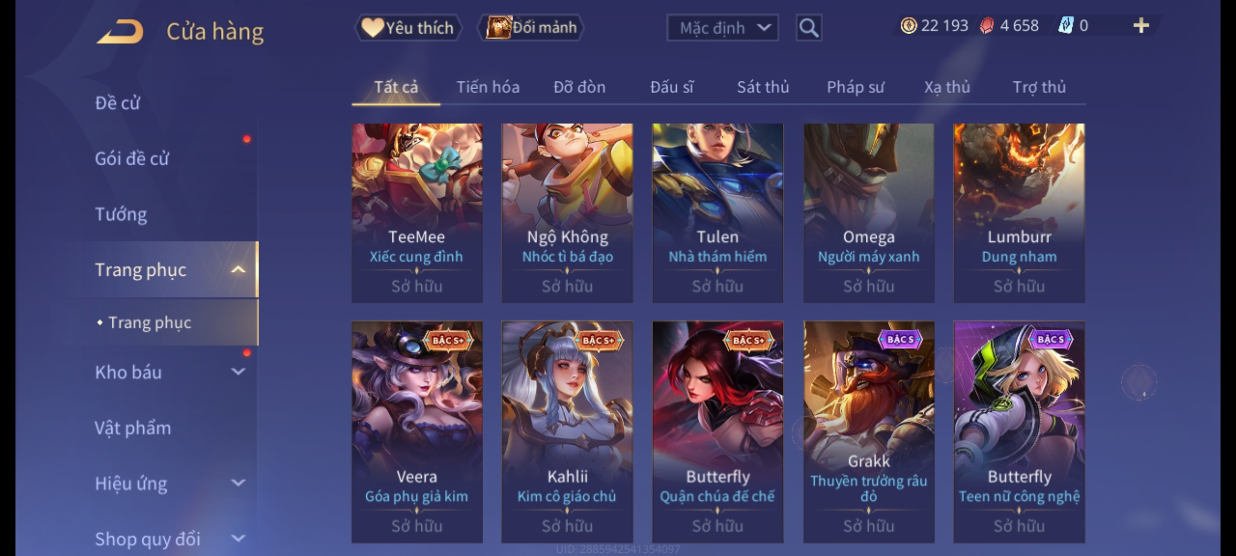Open the Mặc định sort dropdown
The image size is (1236, 556).
(722, 28)
